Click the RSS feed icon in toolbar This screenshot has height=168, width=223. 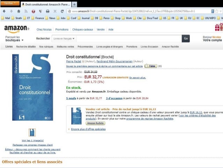26,11
